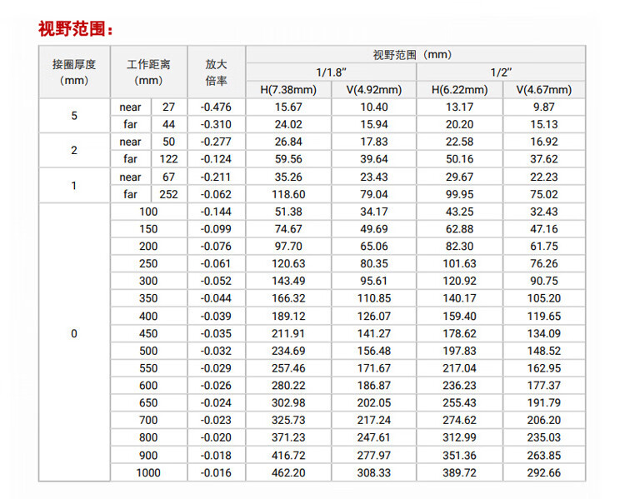
Task: Select the working distance 600 row cell
Action: pos(148,386)
